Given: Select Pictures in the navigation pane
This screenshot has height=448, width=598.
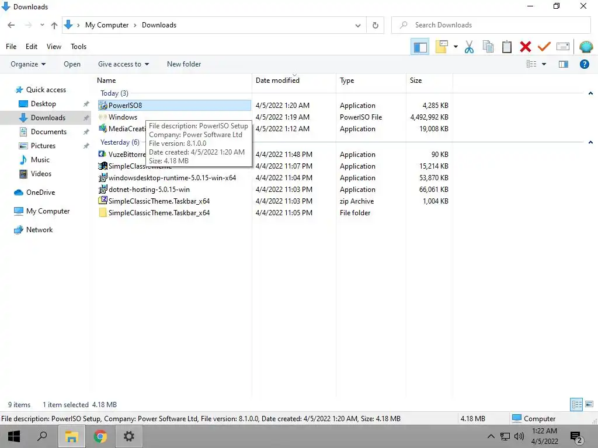Looking at the screenshot, I should (x=43, y=145).
